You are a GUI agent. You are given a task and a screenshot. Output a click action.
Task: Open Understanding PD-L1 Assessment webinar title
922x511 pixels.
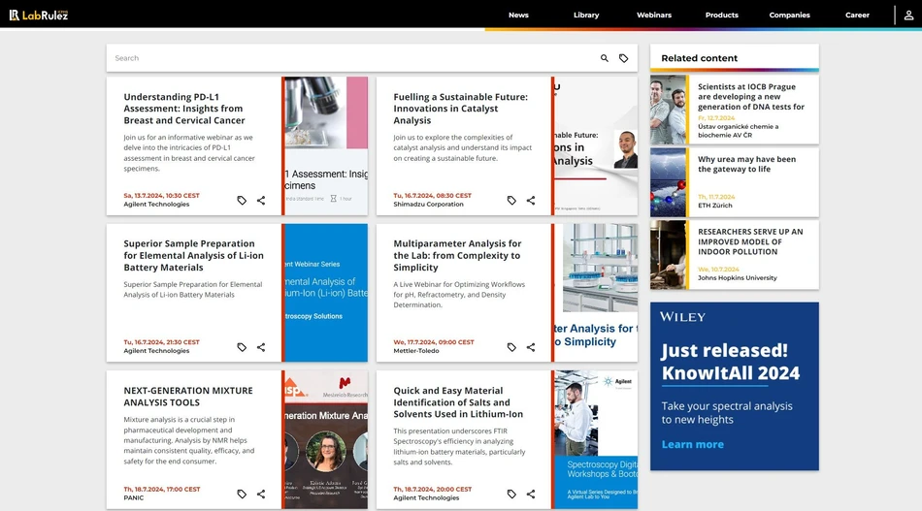coord(184,109)
